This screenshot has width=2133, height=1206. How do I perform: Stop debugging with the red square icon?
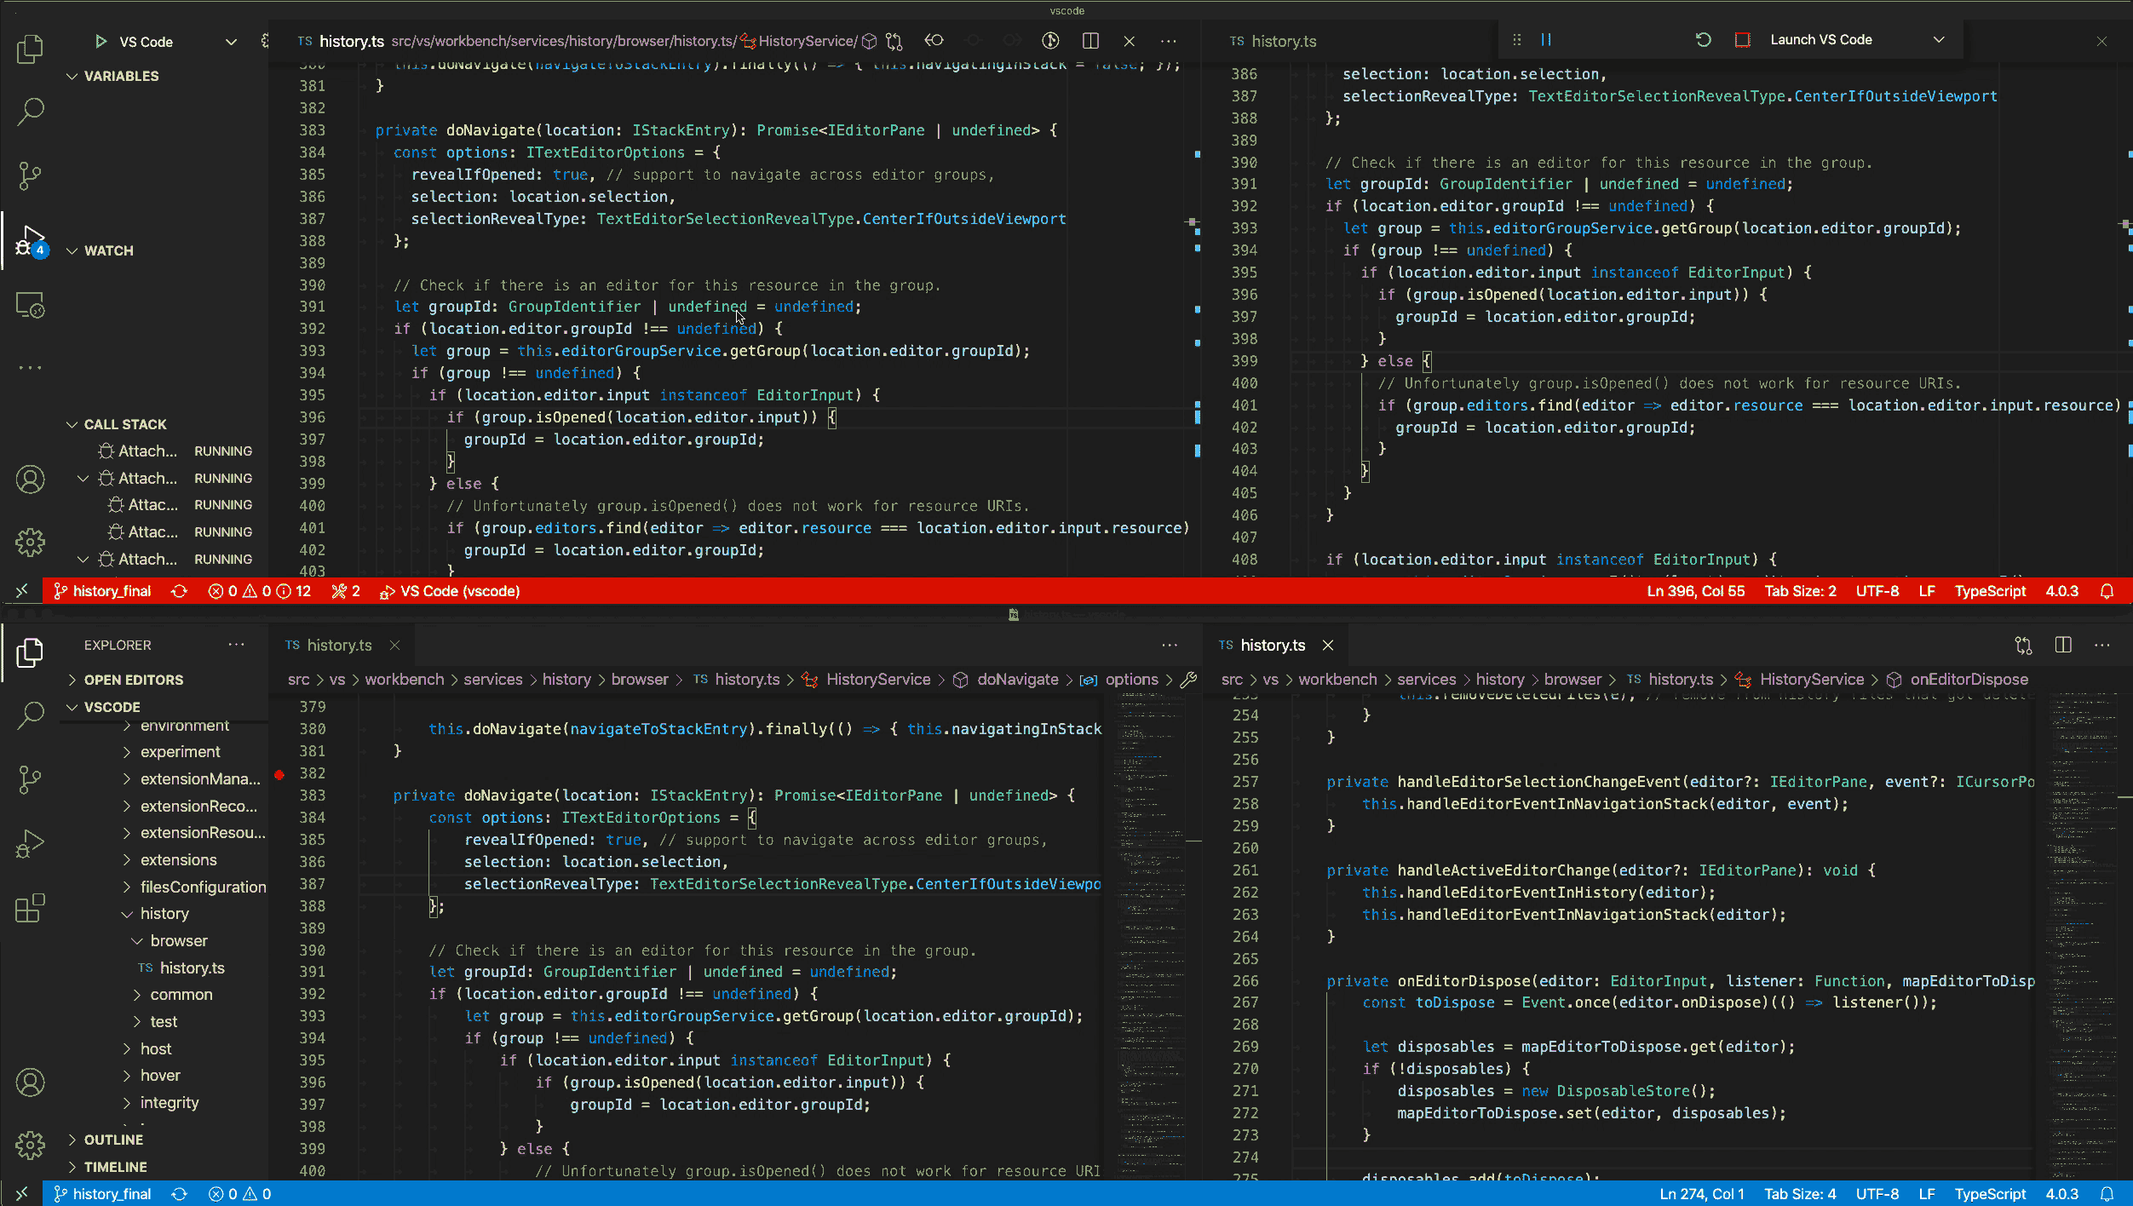(x=1743, y=39)
